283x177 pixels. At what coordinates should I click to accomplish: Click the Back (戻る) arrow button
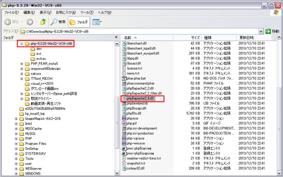tap(8, 22)
